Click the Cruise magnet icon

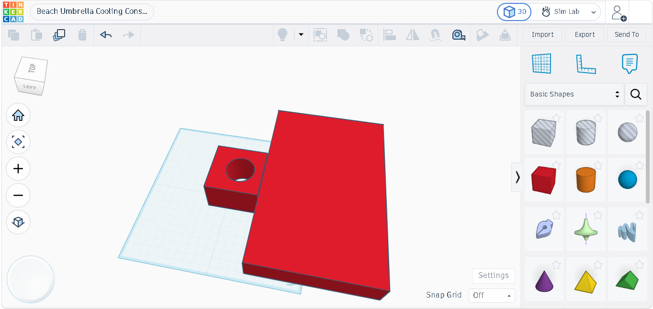tap(435, 35)
